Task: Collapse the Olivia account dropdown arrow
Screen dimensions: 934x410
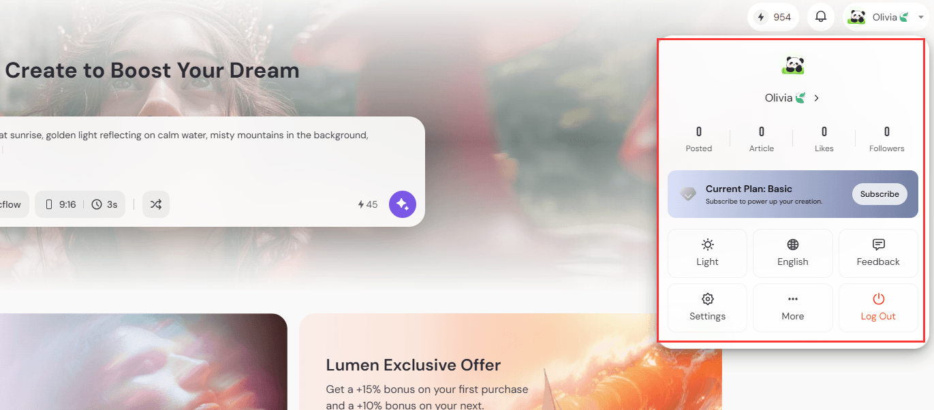Action: (x=921, y=17)
